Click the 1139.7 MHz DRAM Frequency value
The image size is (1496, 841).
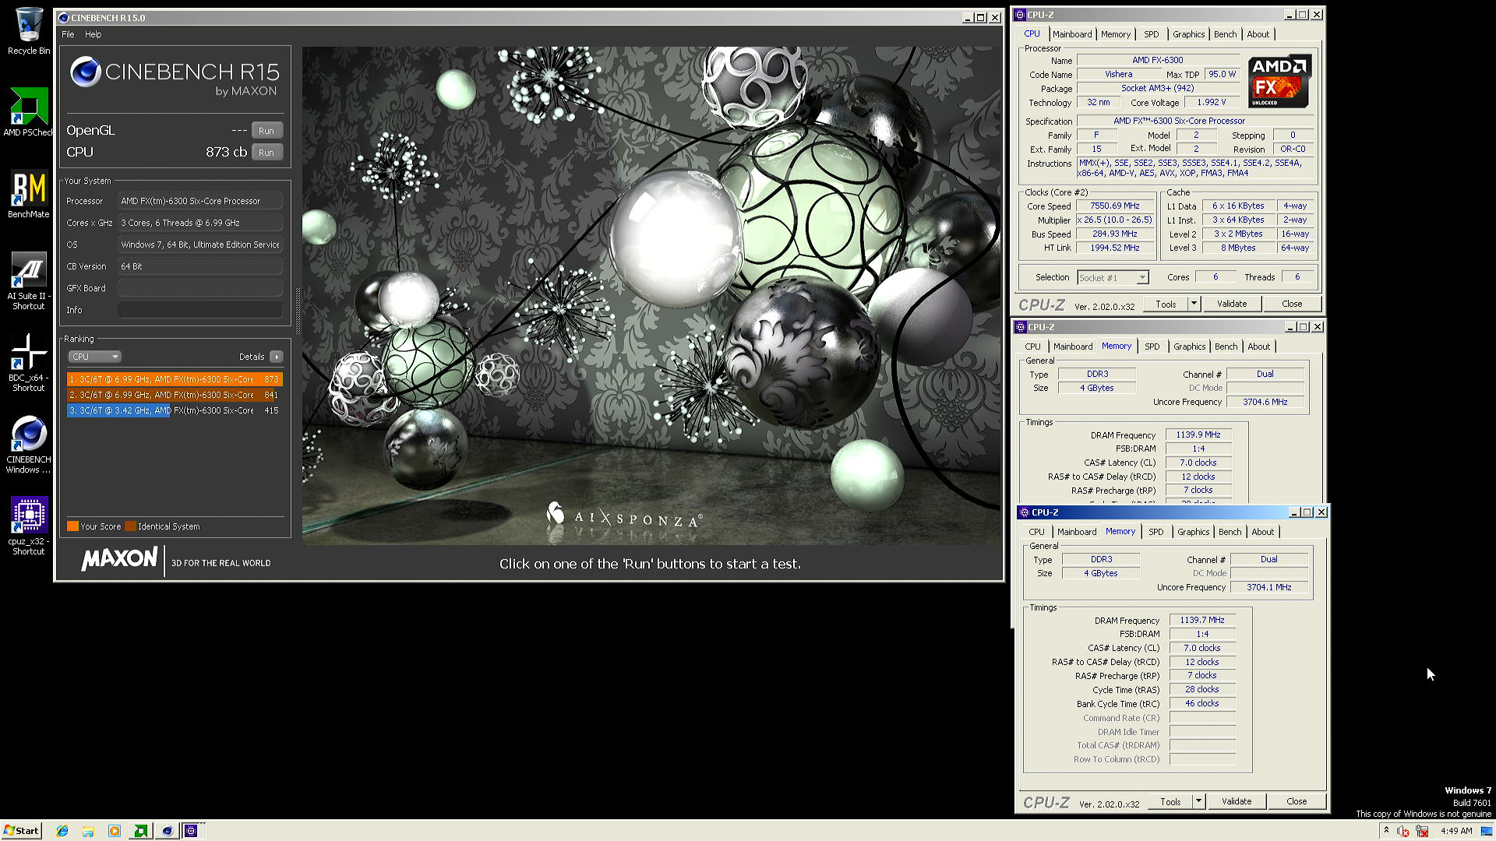pos(1201,621)
